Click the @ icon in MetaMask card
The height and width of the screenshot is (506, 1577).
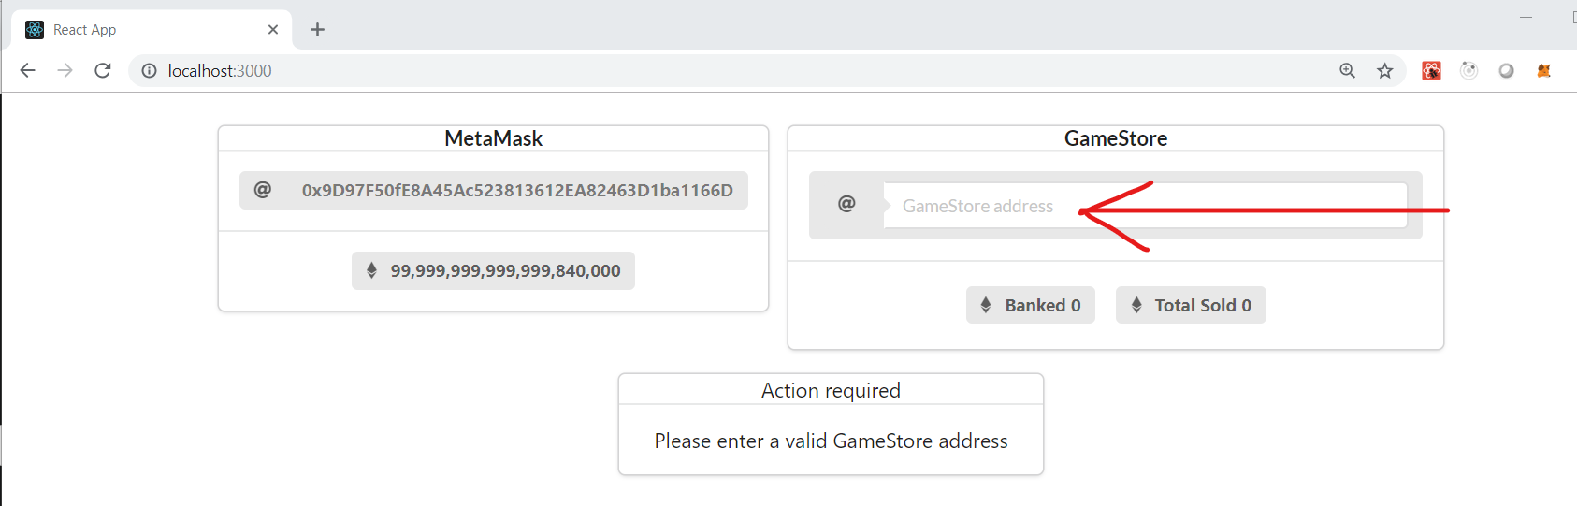[263, 190]
